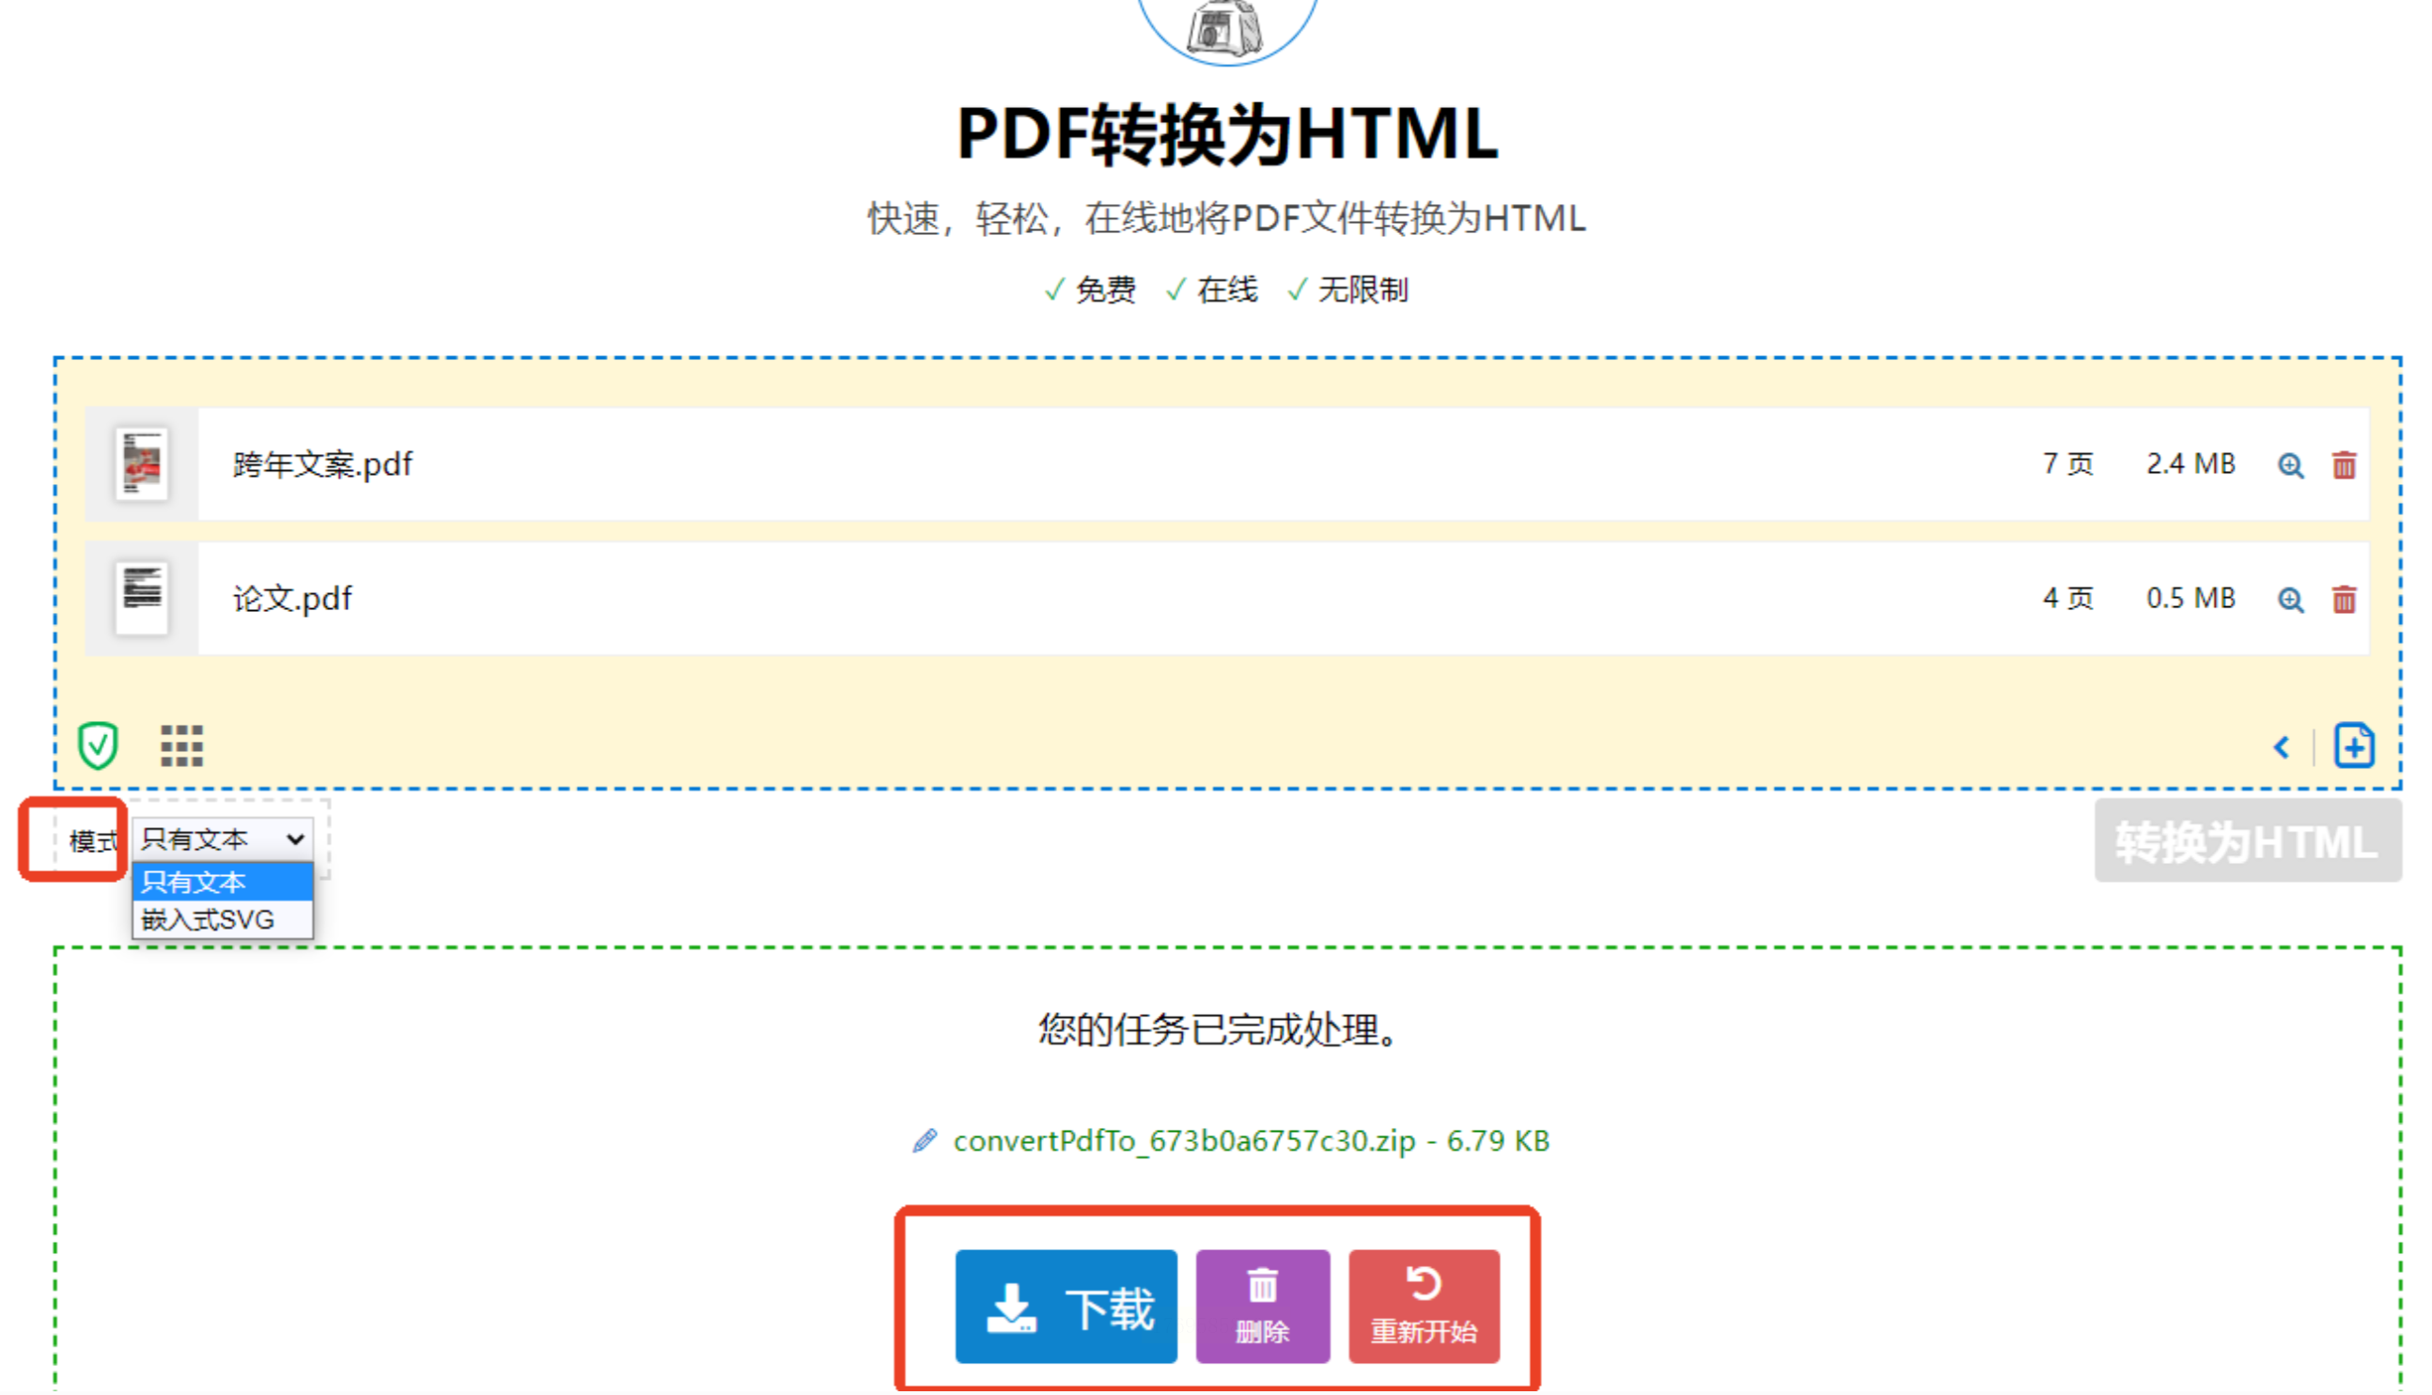Click magnifier icon for 跨年文案.pdf
The height and width of the screenshot is (1395, 2432).
(2289, 465)
